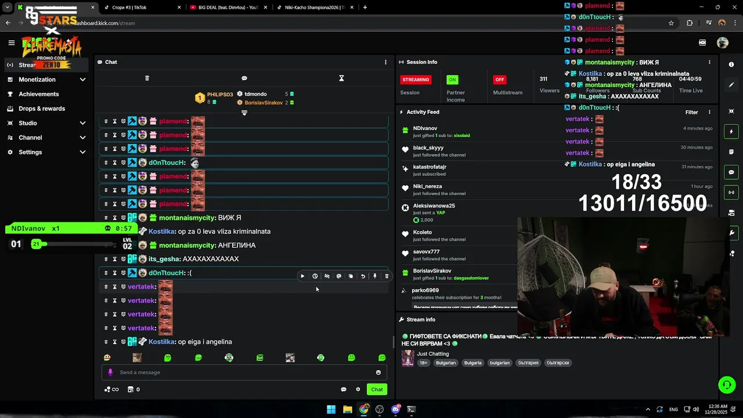Click the chat panel scrollbar
Viewport: 743px width, 418px height.
394,342
